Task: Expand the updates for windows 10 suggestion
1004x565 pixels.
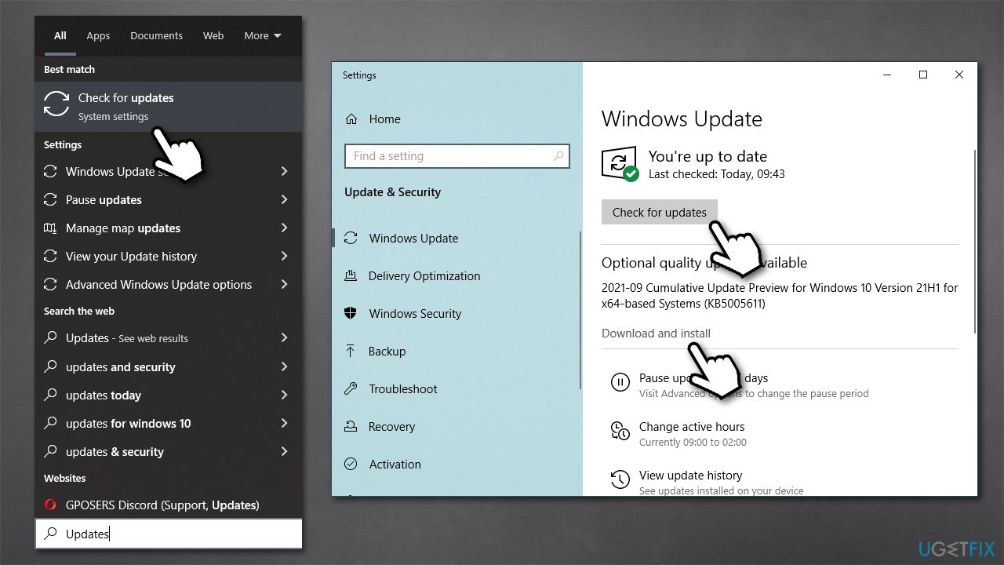Action: pyautogui.click(x=284, y=423)
